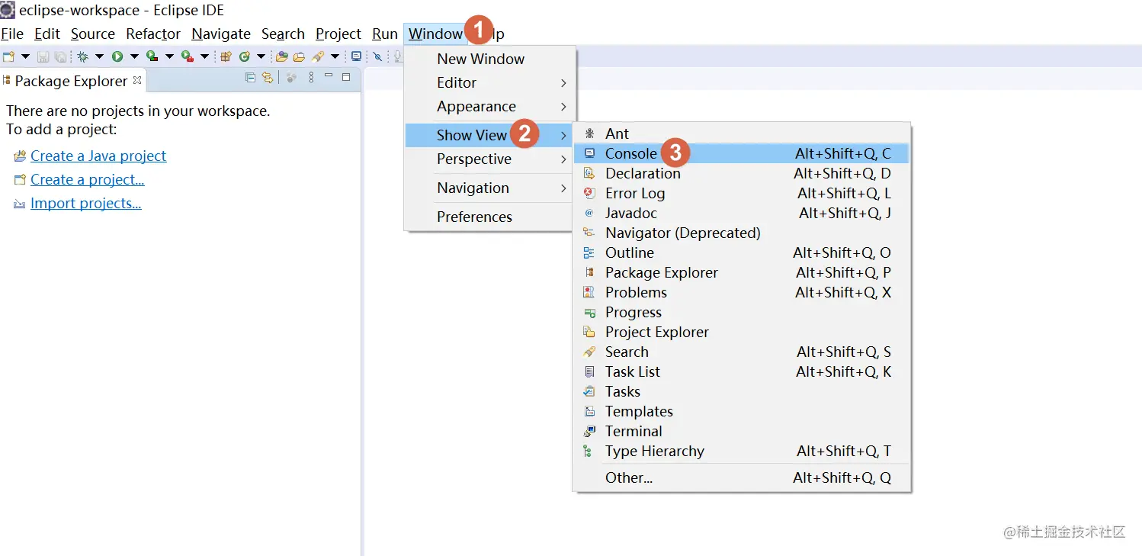Open the Navigate menu
Viewport: 1142px width, 556px height.
pos(221,34)
